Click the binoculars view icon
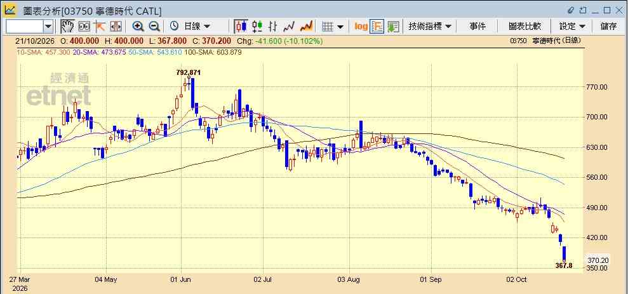Image resolution: width=628 pixels, height=294 pixels. coord(84,27)
